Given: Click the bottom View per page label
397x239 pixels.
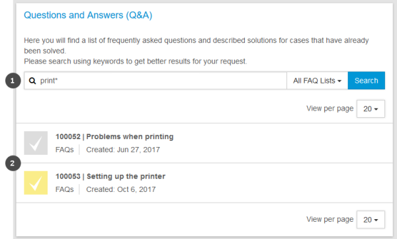Looking at the screenshot, I should [x=330, y=219].
